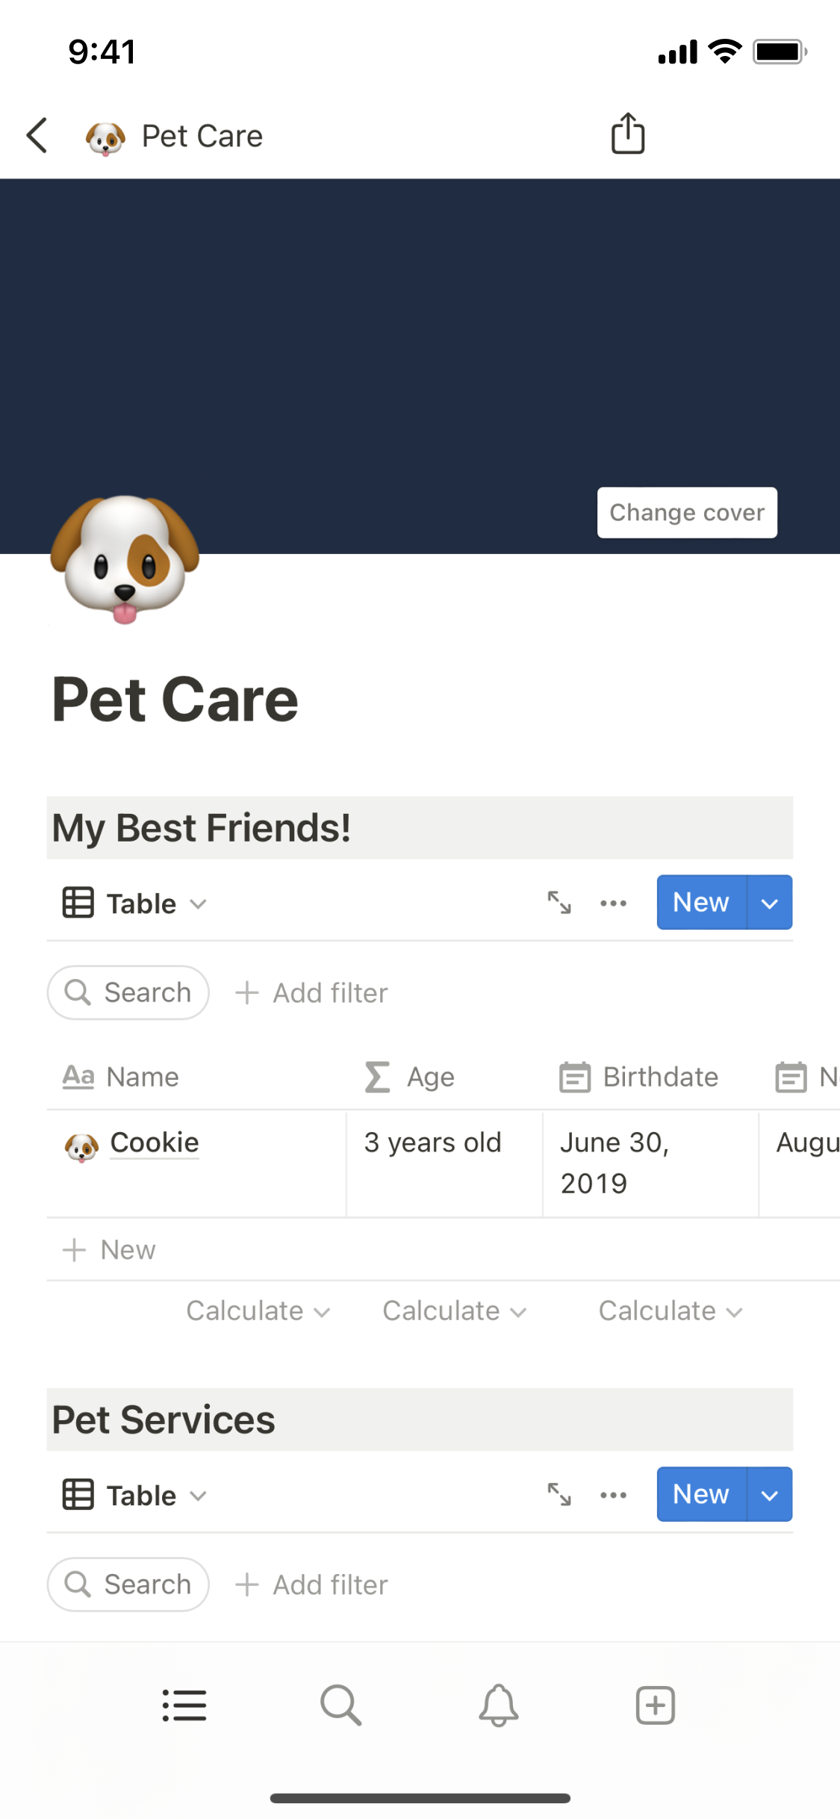Expand New button arrow in My Best Friends
Image resolution: width=840 pixels, height=1819 pixels.
click(769, 903)
